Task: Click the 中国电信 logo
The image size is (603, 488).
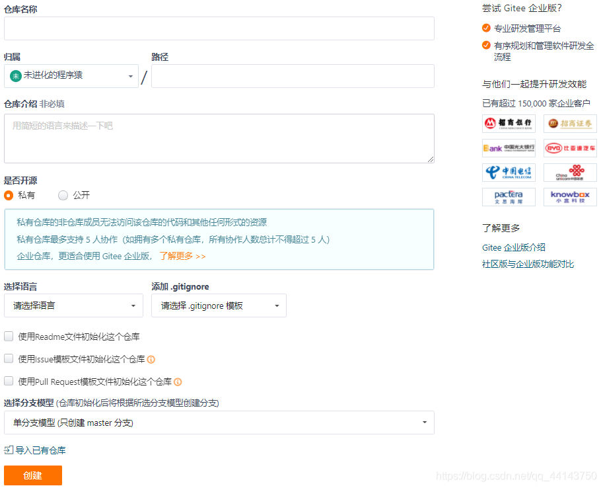Action: [x=509, y=173]
